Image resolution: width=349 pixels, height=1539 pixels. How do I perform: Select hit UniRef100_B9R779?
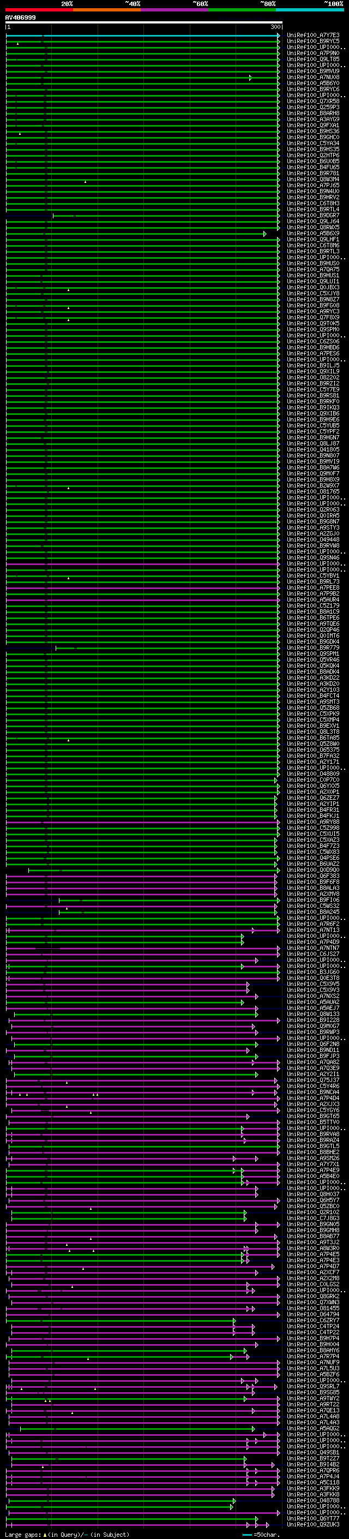[x=313, y=648]
